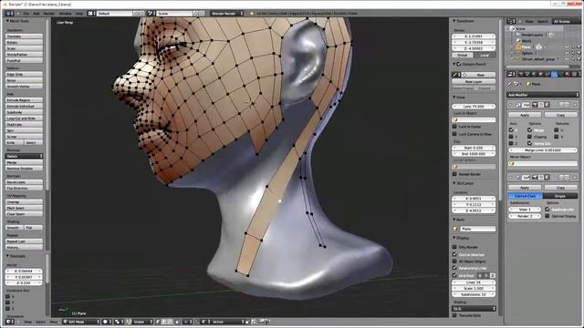Viewport: 584px width, 328px height.
Task: Open the pivot point selector icon
Action: click(120, 322)
